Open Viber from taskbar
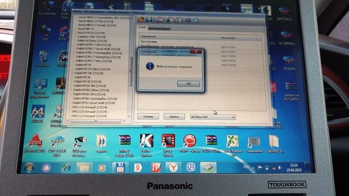This screenshot has height=196, width=349. (190, 167)
